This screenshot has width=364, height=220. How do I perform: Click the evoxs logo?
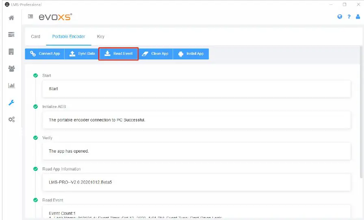pyautogui.click(x=56, y=17)
